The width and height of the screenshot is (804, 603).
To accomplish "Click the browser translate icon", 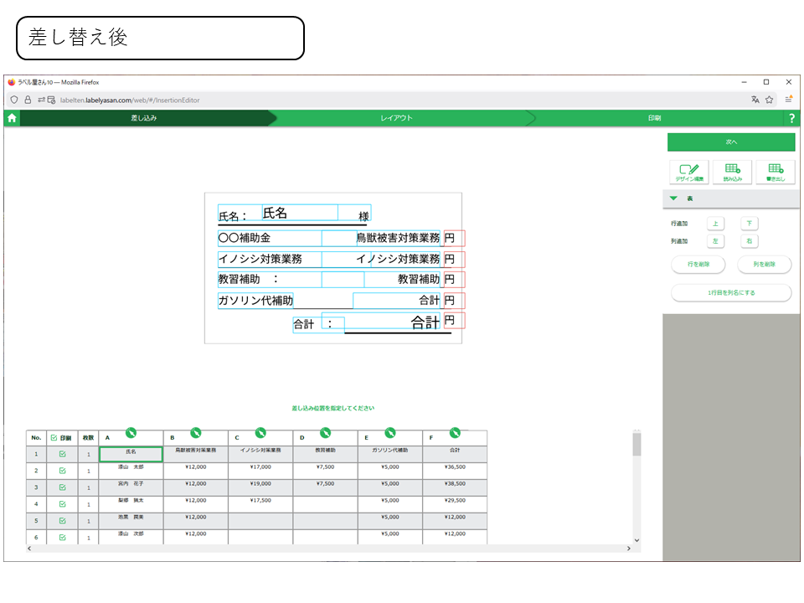I will point(755,100).
